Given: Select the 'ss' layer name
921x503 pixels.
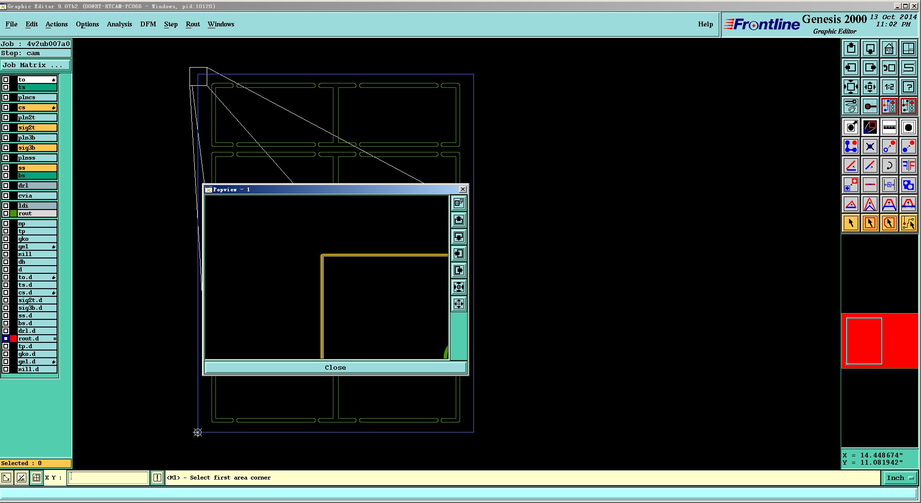Looking at the screenshot, I should [x=37, y=168].
